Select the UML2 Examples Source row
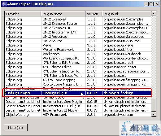 pos(78,24)
